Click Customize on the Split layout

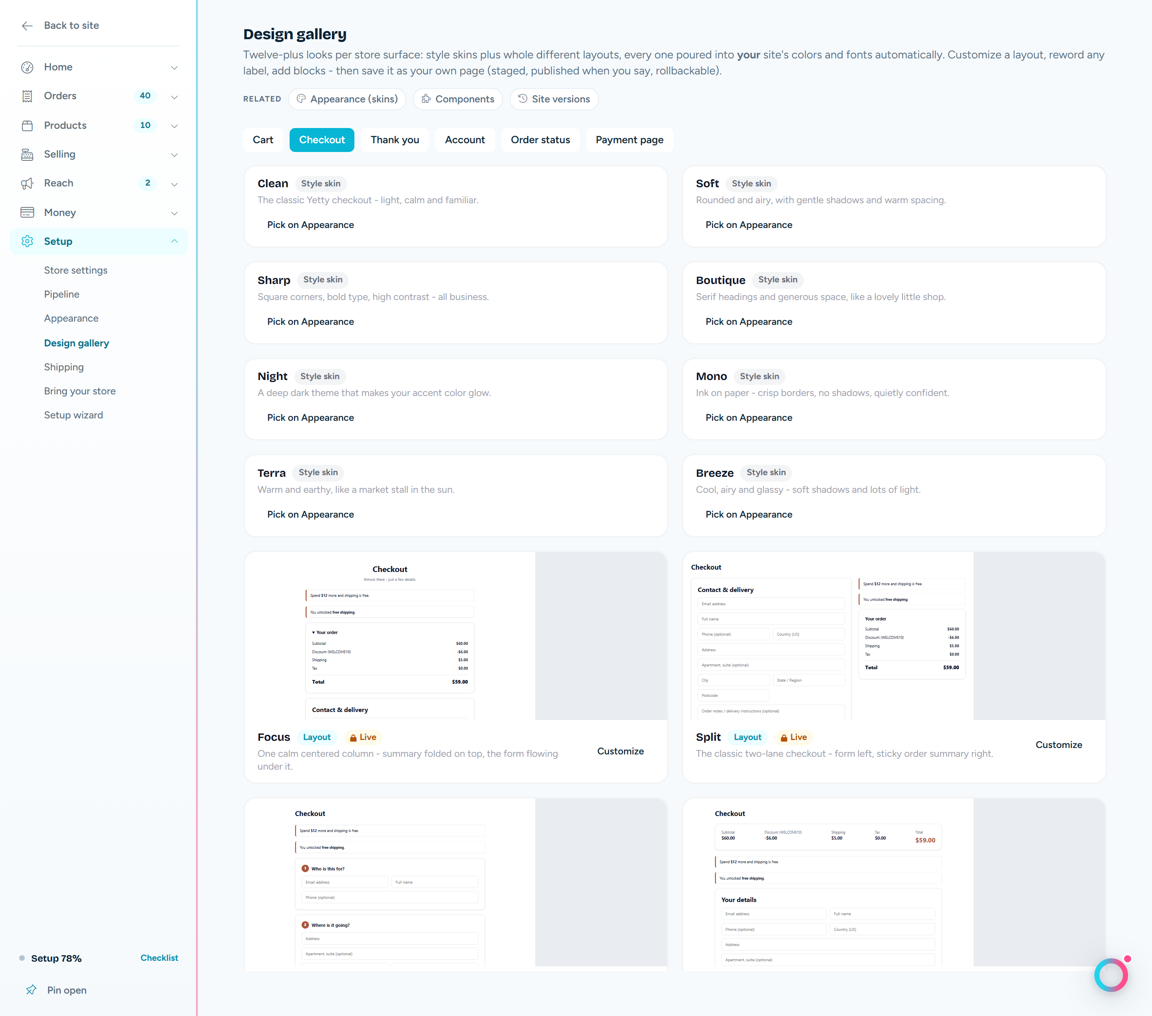(1059, 745)
